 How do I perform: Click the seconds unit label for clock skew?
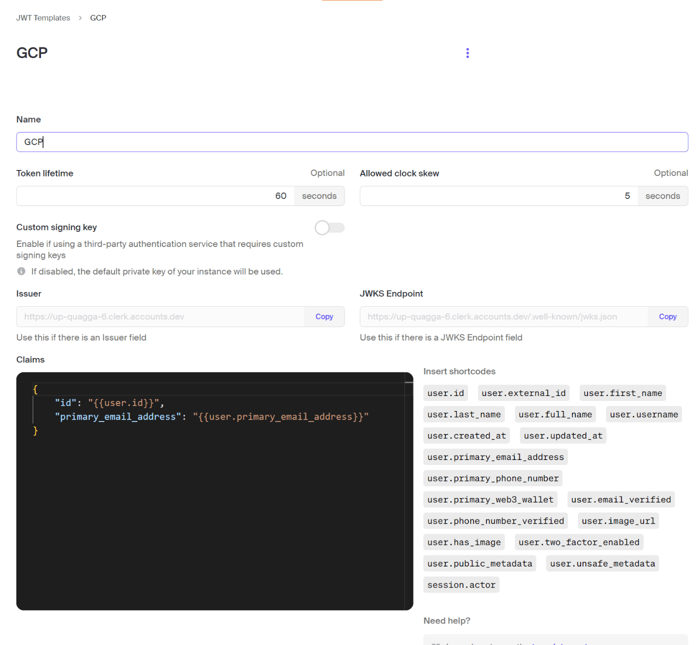coord(662,196)
